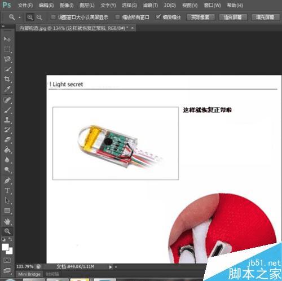Click the Zoom Out option icon
Image resolution: width=282 pixels, height=281 pixels.
pos(39,17)
